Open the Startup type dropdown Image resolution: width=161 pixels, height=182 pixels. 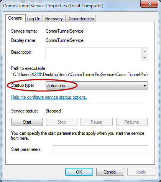click(97, 86)
